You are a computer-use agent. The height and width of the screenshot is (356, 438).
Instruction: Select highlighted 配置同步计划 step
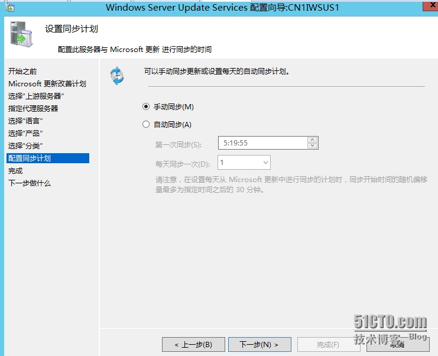[x=48, y=158]
